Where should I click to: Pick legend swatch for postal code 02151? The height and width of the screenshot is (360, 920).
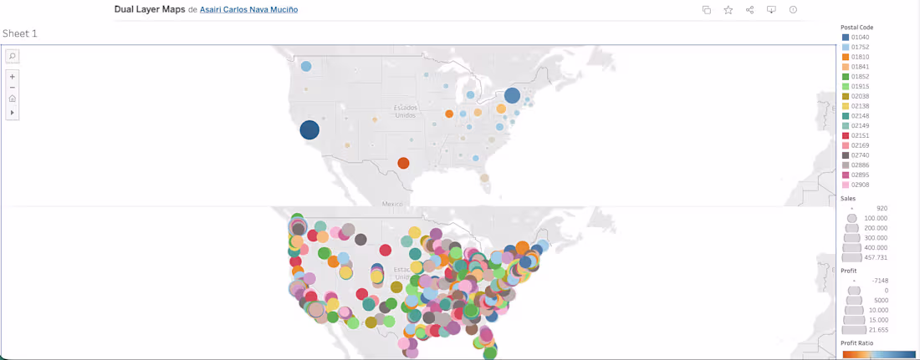846,135
